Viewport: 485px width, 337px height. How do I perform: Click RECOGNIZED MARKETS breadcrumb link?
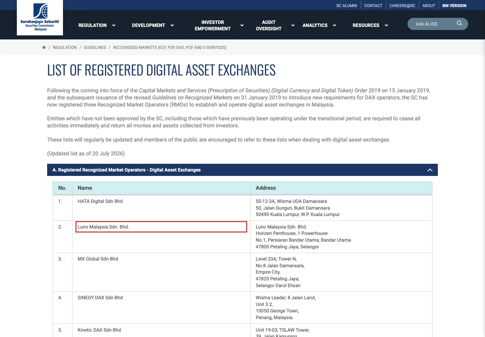pos(170,48)
